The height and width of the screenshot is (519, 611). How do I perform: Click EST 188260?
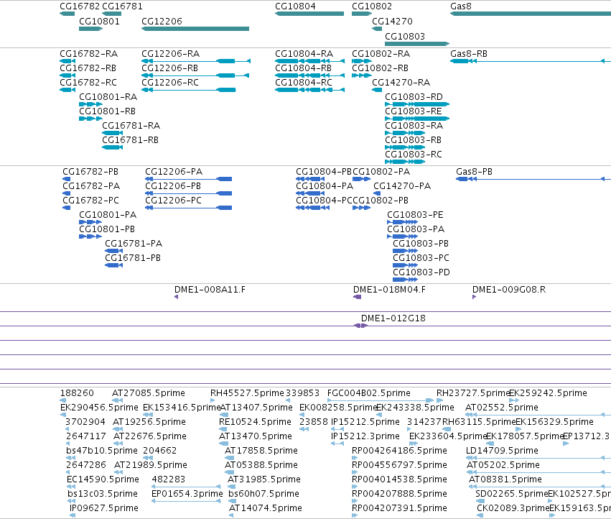click(x=63, y=400)
